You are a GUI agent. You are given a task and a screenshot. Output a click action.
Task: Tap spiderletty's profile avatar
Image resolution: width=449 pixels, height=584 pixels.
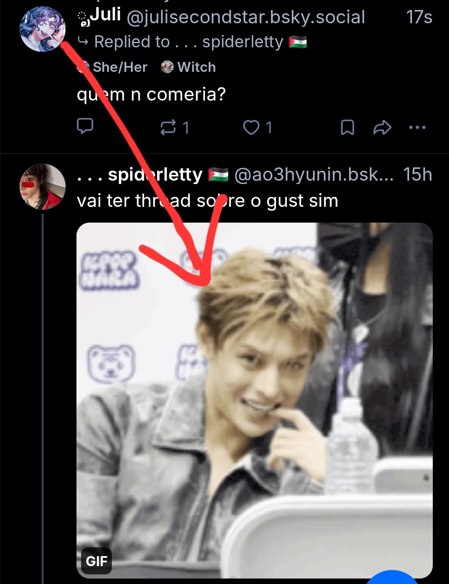tap(42, 186)
